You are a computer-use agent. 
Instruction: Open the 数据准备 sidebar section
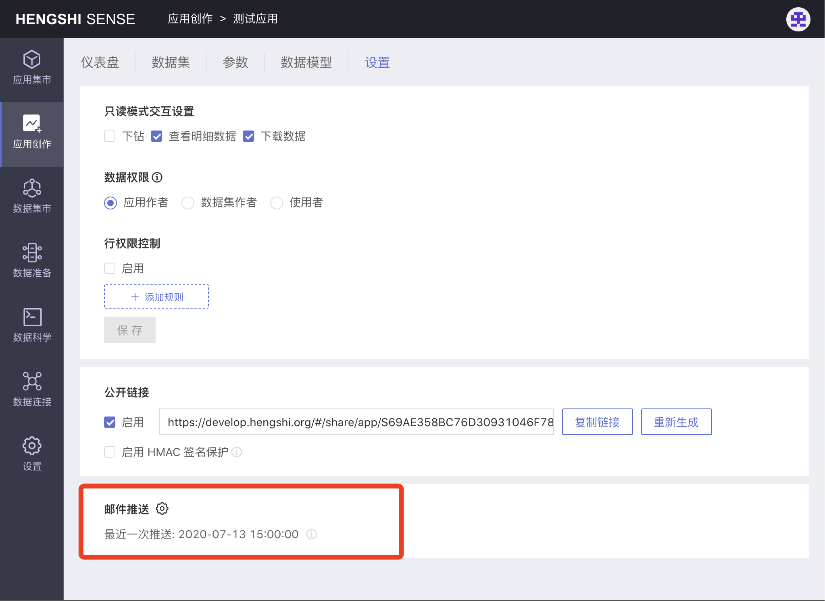pos(32,261)
